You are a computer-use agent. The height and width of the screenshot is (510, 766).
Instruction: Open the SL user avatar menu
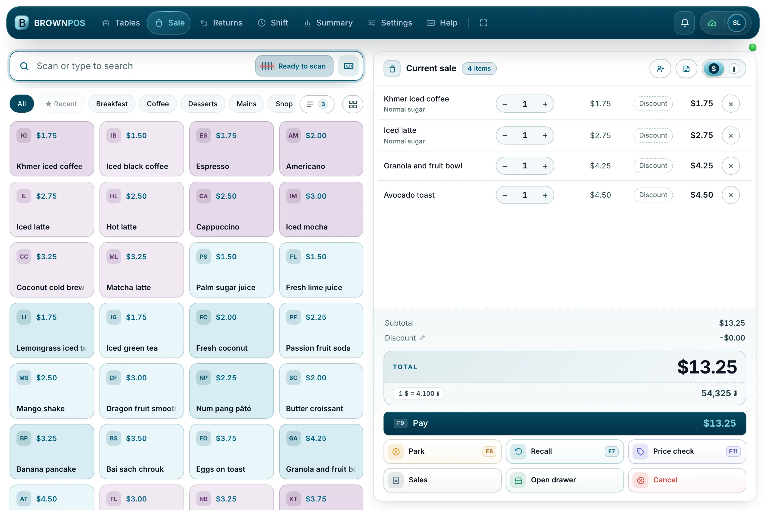point(736,23)
